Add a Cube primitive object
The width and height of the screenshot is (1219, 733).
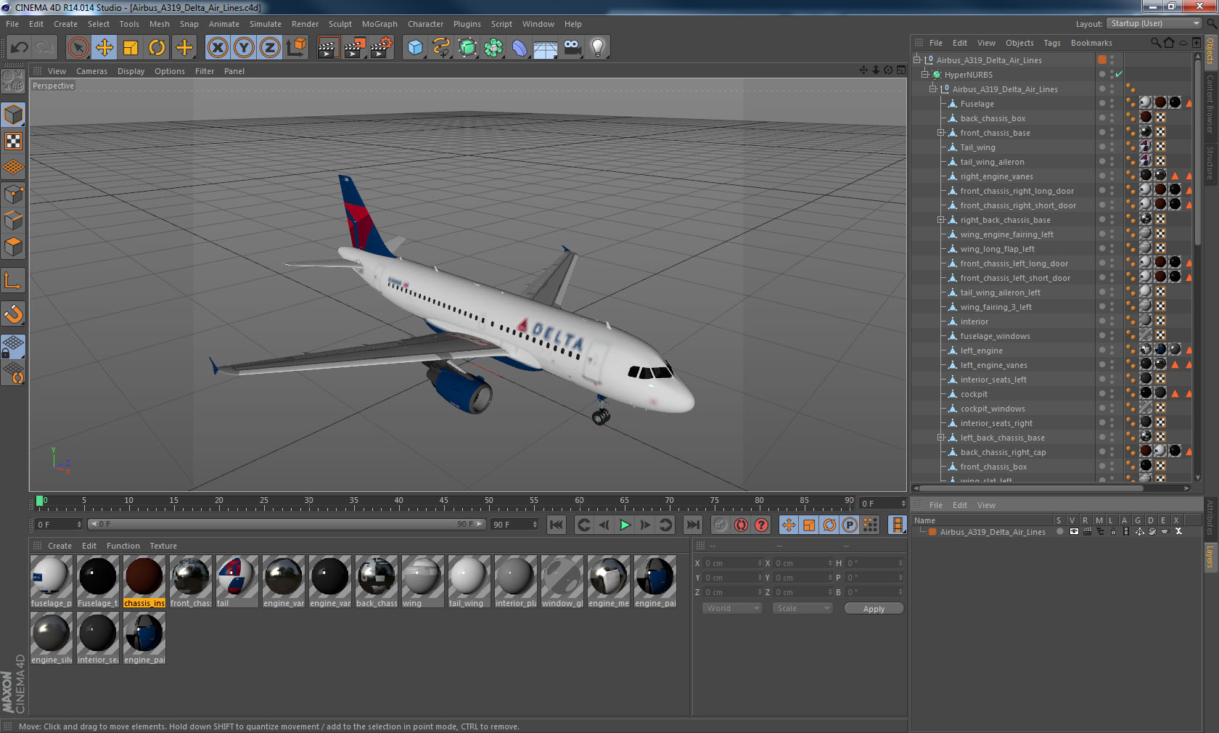click(415, 48)
